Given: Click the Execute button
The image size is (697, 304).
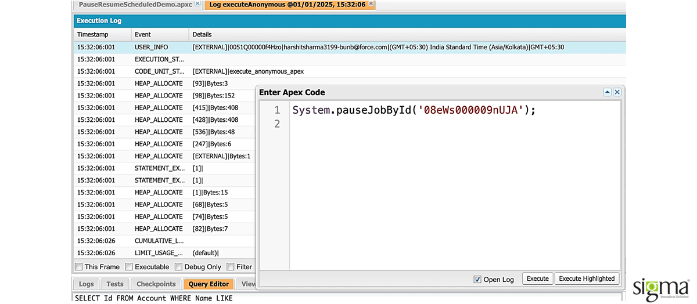Looking at the screenshot, I should [x=537, y=279].
